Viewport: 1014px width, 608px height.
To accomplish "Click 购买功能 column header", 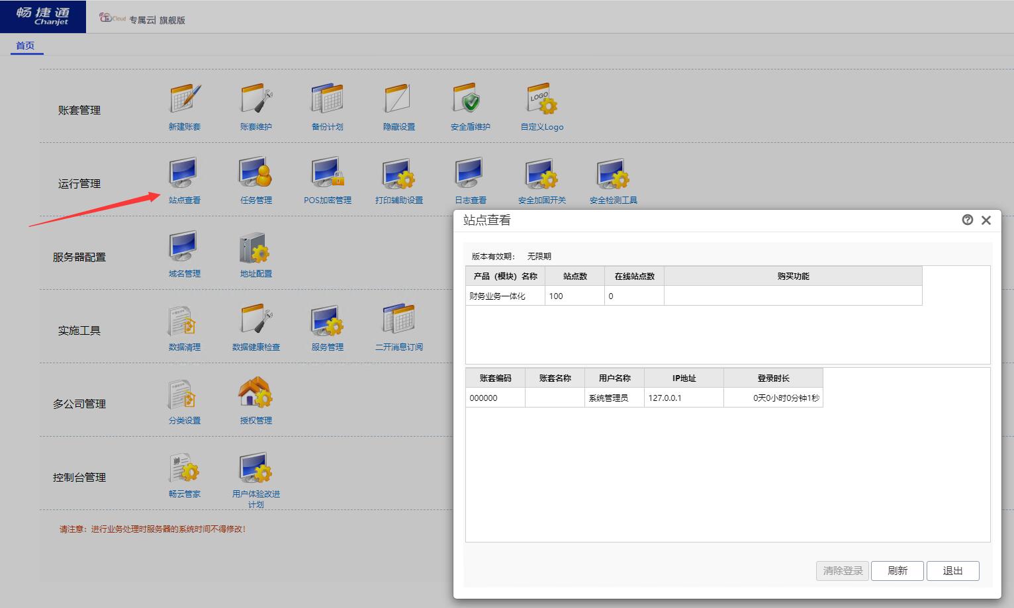I will (793, 276).
